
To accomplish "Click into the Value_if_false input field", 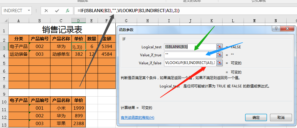I will [x=190, y=63].
